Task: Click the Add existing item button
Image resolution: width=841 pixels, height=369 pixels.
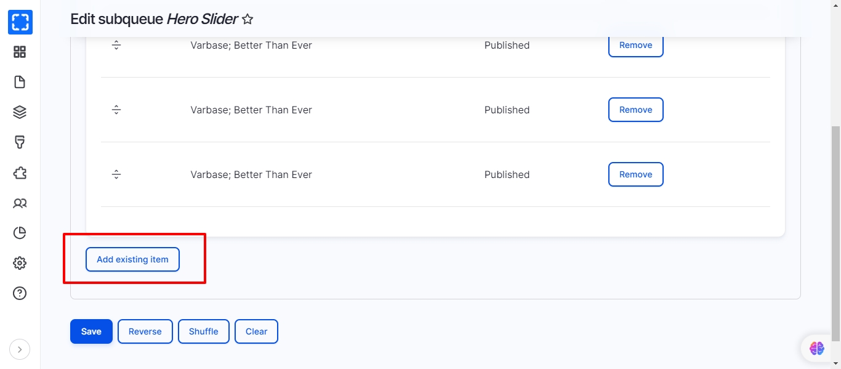Action: coord(132,259)
